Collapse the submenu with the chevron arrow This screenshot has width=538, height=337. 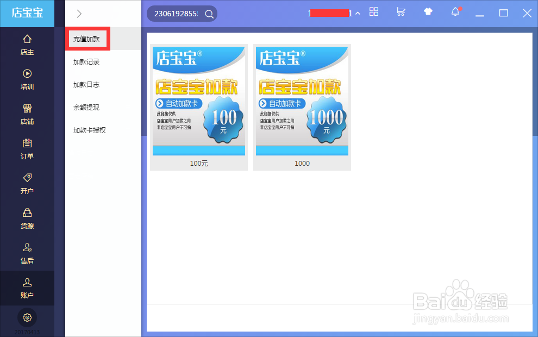tap(79, 14)
